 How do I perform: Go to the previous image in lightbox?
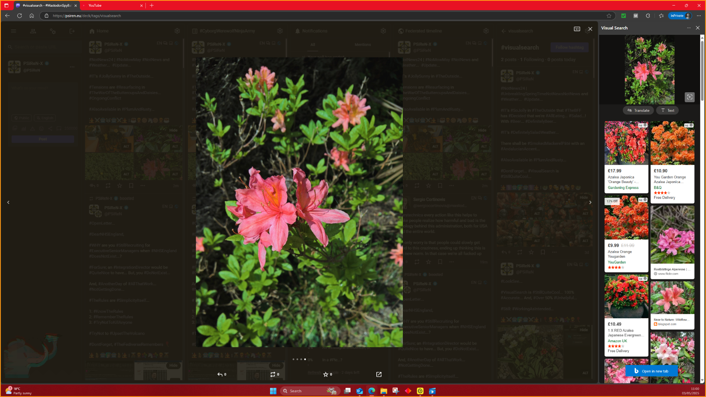point(8,202)
